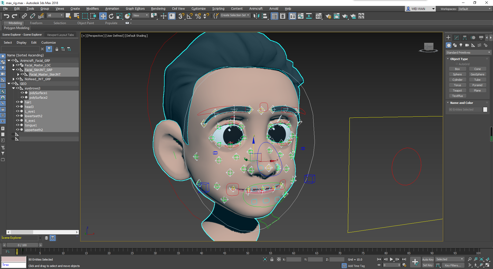Click the Cylinder primitive button

tap(457, 80)
